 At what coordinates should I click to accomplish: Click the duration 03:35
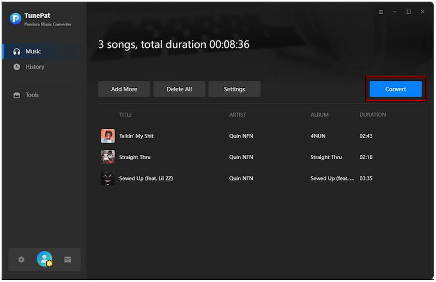click(x=366, y=178)
